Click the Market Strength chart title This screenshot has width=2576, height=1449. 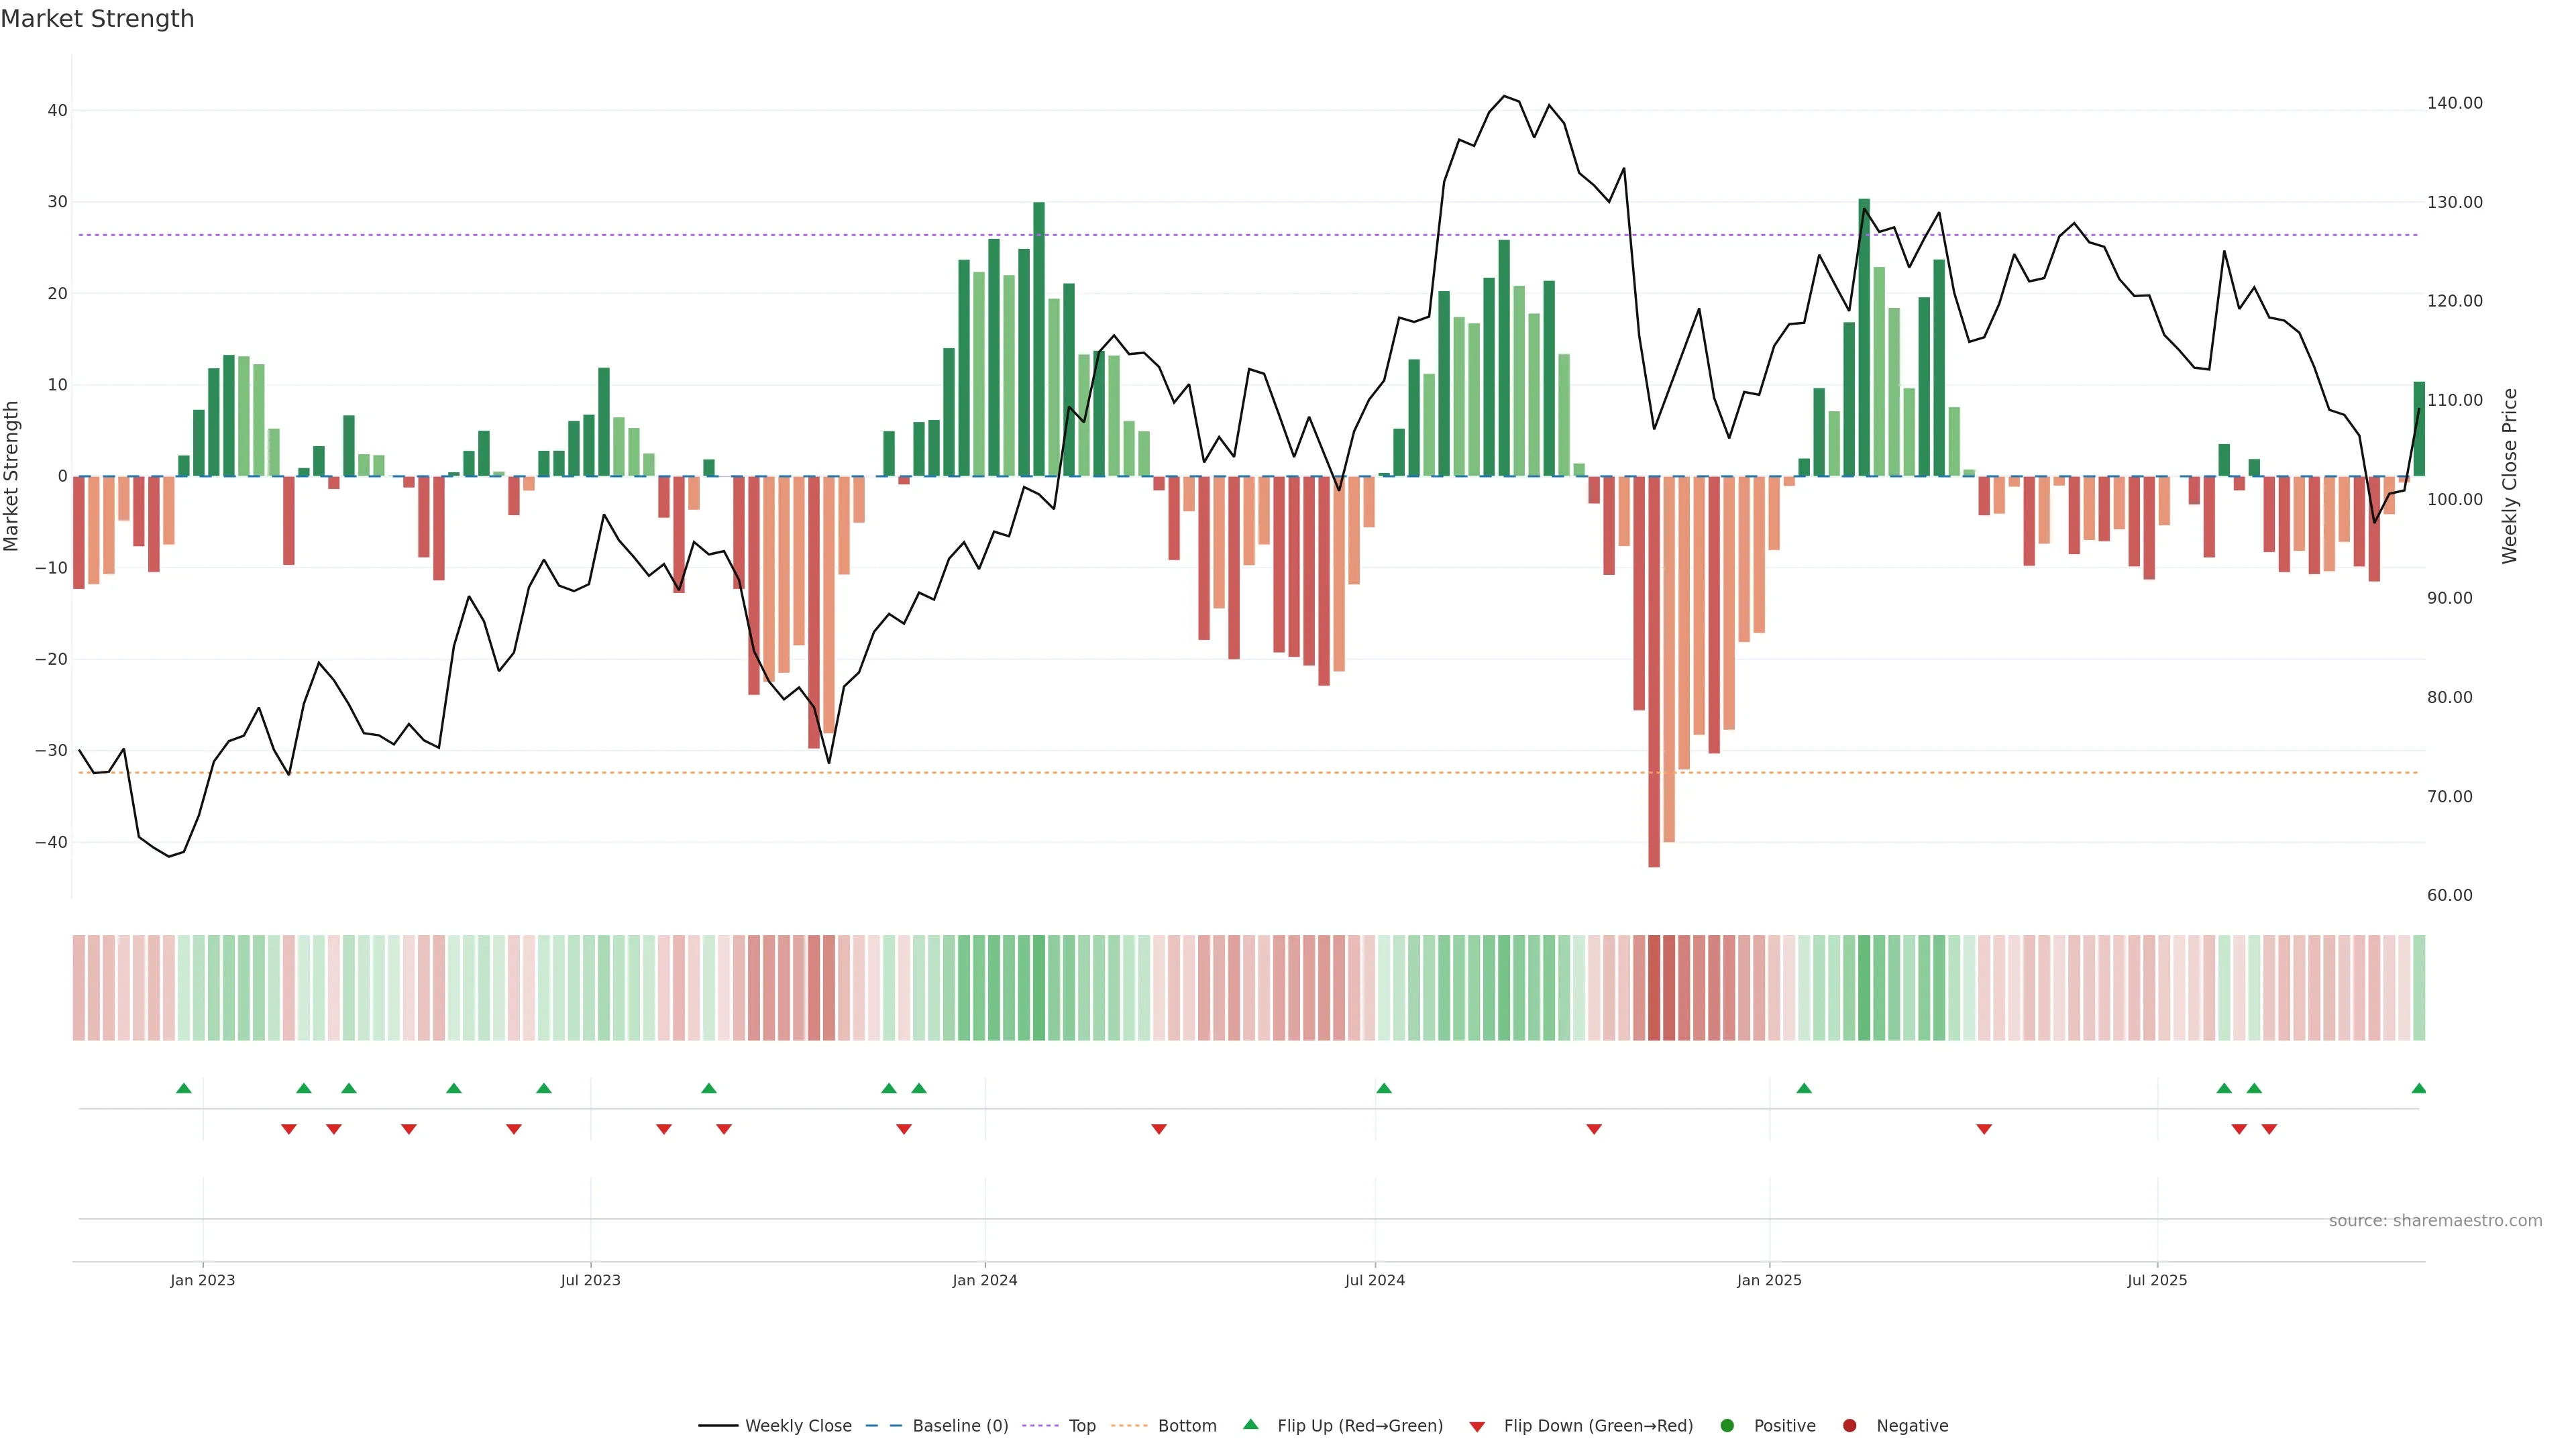97,19
